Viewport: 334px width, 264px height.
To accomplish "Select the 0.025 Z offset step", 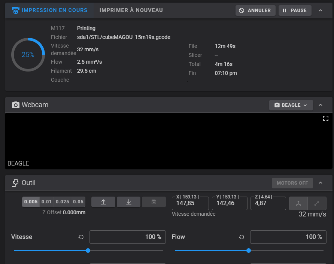I will click(62, 202).
